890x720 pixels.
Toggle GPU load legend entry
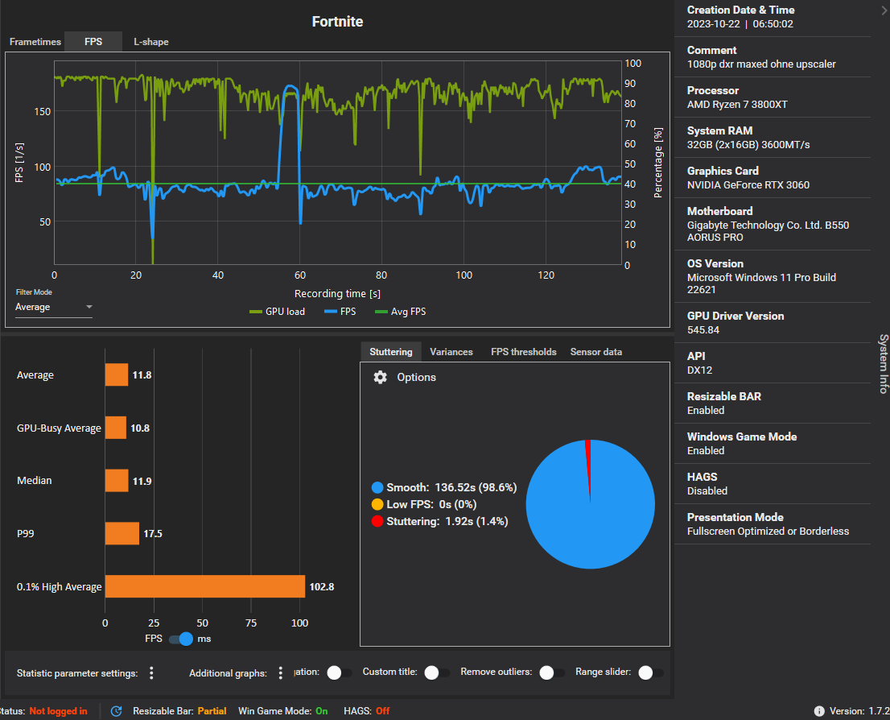278,312
